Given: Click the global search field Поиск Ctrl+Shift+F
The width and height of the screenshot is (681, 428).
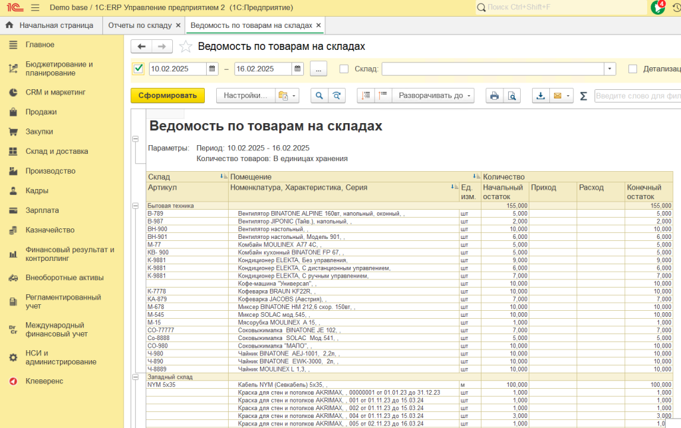Looking at the screenshot, I should point(560,7).
